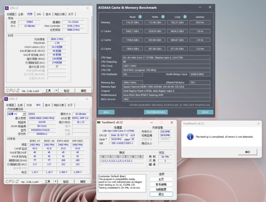The image size is (266, 202).
Task: Open the tools dropdown arrow in the lower CPU-Z window
Action: point(55,182)
